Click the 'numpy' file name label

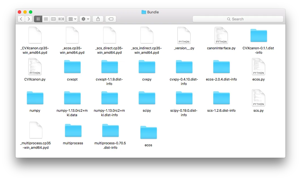(35, 111)
